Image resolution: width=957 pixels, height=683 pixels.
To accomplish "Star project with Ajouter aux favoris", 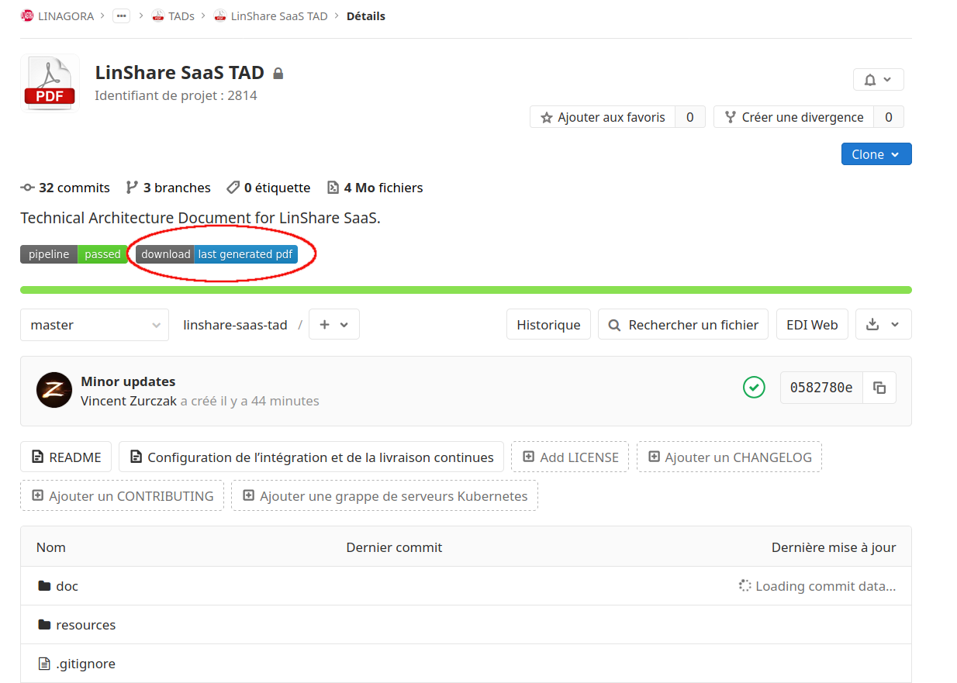I will [603, 117].
